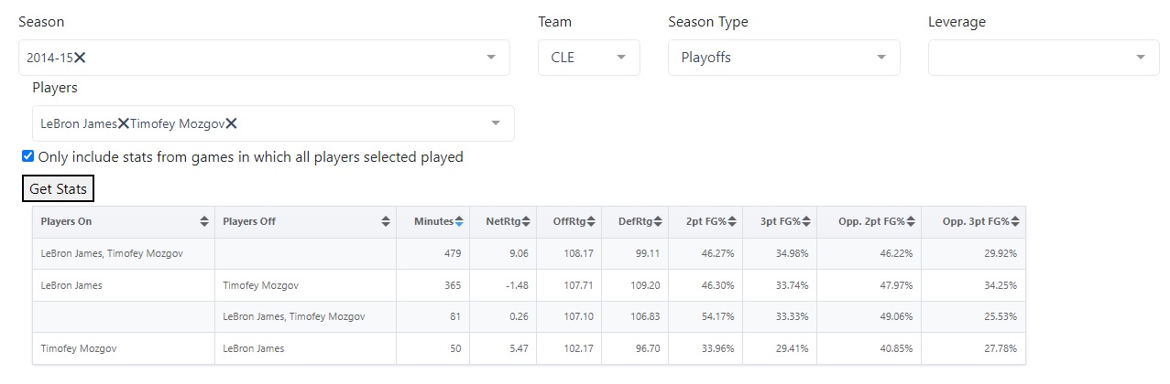This screenshot has width=1170, height=384.
Task: Expand the Team dropdown showing CLE
Action: [x=621, y=58]
